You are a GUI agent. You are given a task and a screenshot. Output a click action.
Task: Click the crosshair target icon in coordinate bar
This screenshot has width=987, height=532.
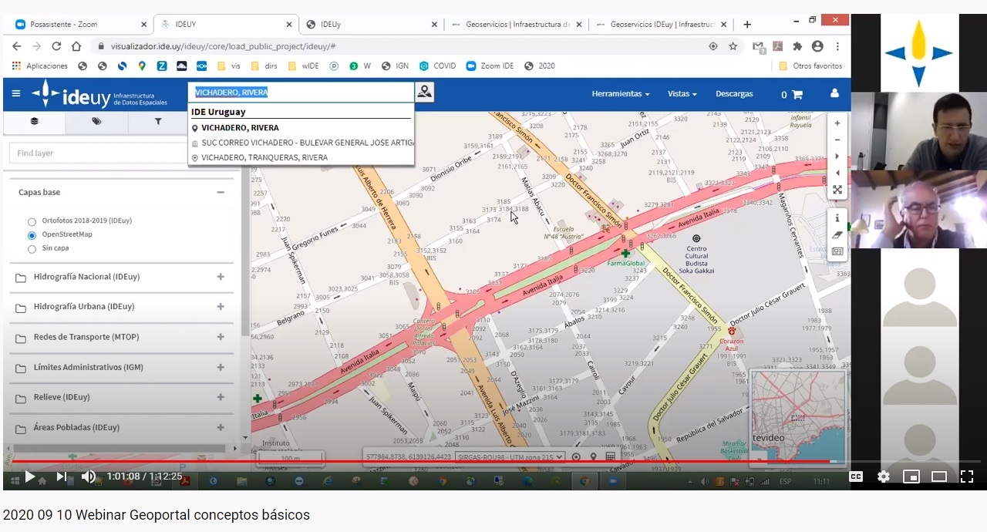576,457
